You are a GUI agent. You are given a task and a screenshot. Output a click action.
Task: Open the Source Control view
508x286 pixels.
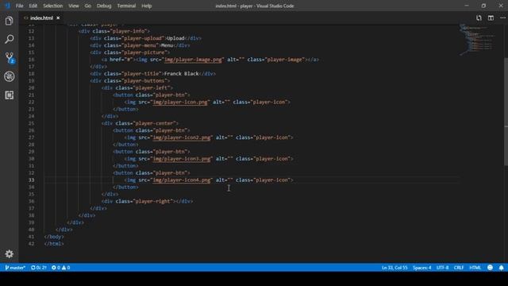coord(10,58)
